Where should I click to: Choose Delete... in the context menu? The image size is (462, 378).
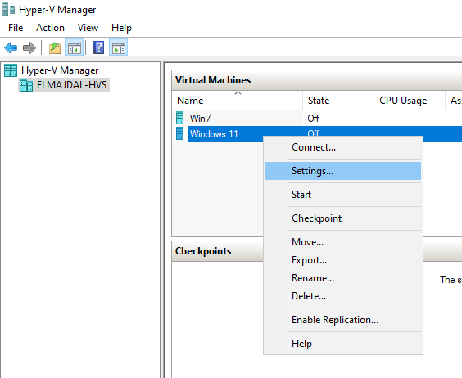[343, 296]
